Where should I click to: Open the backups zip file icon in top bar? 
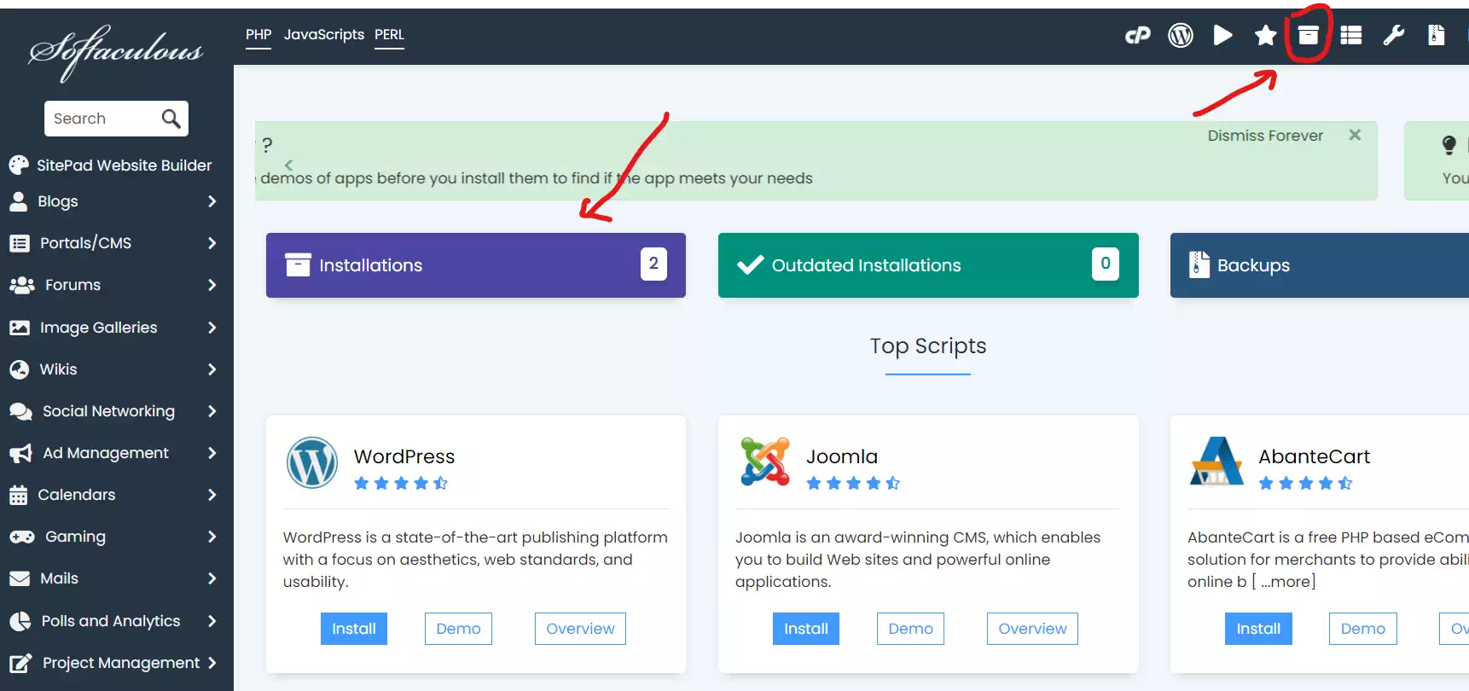(1437, 35)
